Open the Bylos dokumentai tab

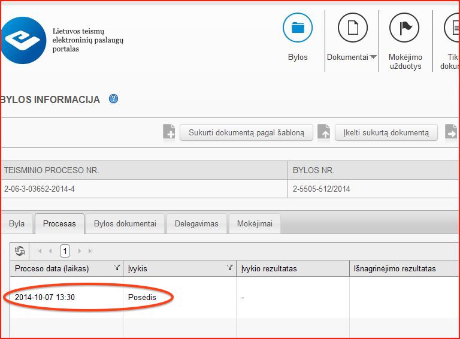point(125,223)
